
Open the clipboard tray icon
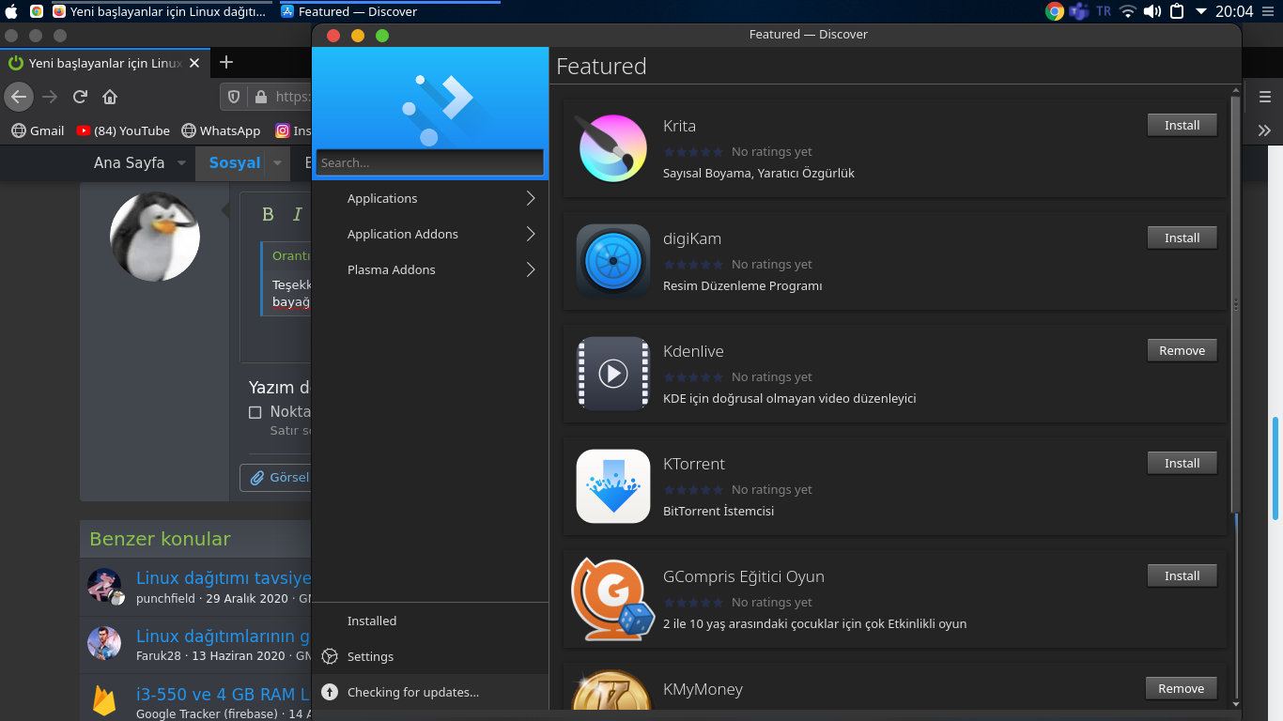pos(1177,11)
